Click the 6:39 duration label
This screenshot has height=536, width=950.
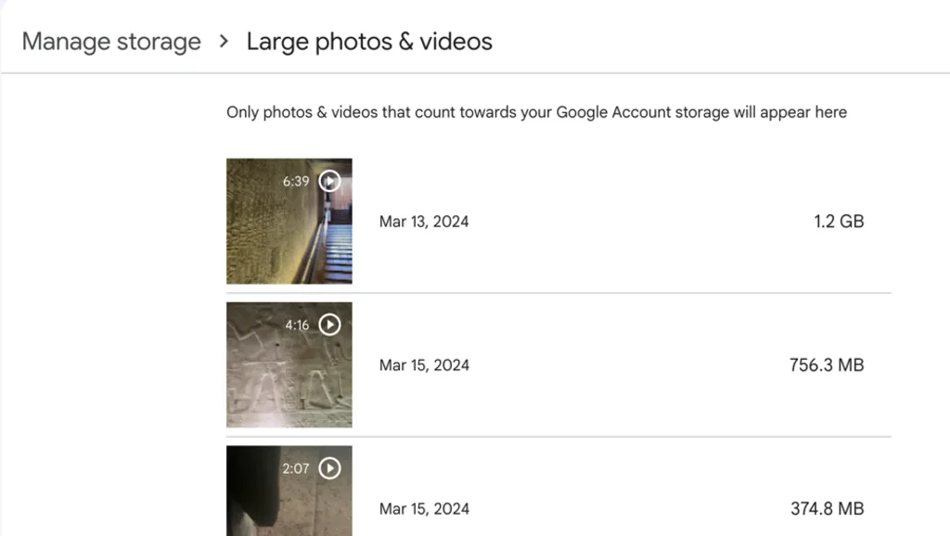point(296,182)
